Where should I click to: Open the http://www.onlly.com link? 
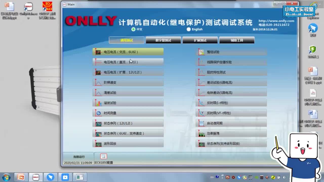point(276,21)
